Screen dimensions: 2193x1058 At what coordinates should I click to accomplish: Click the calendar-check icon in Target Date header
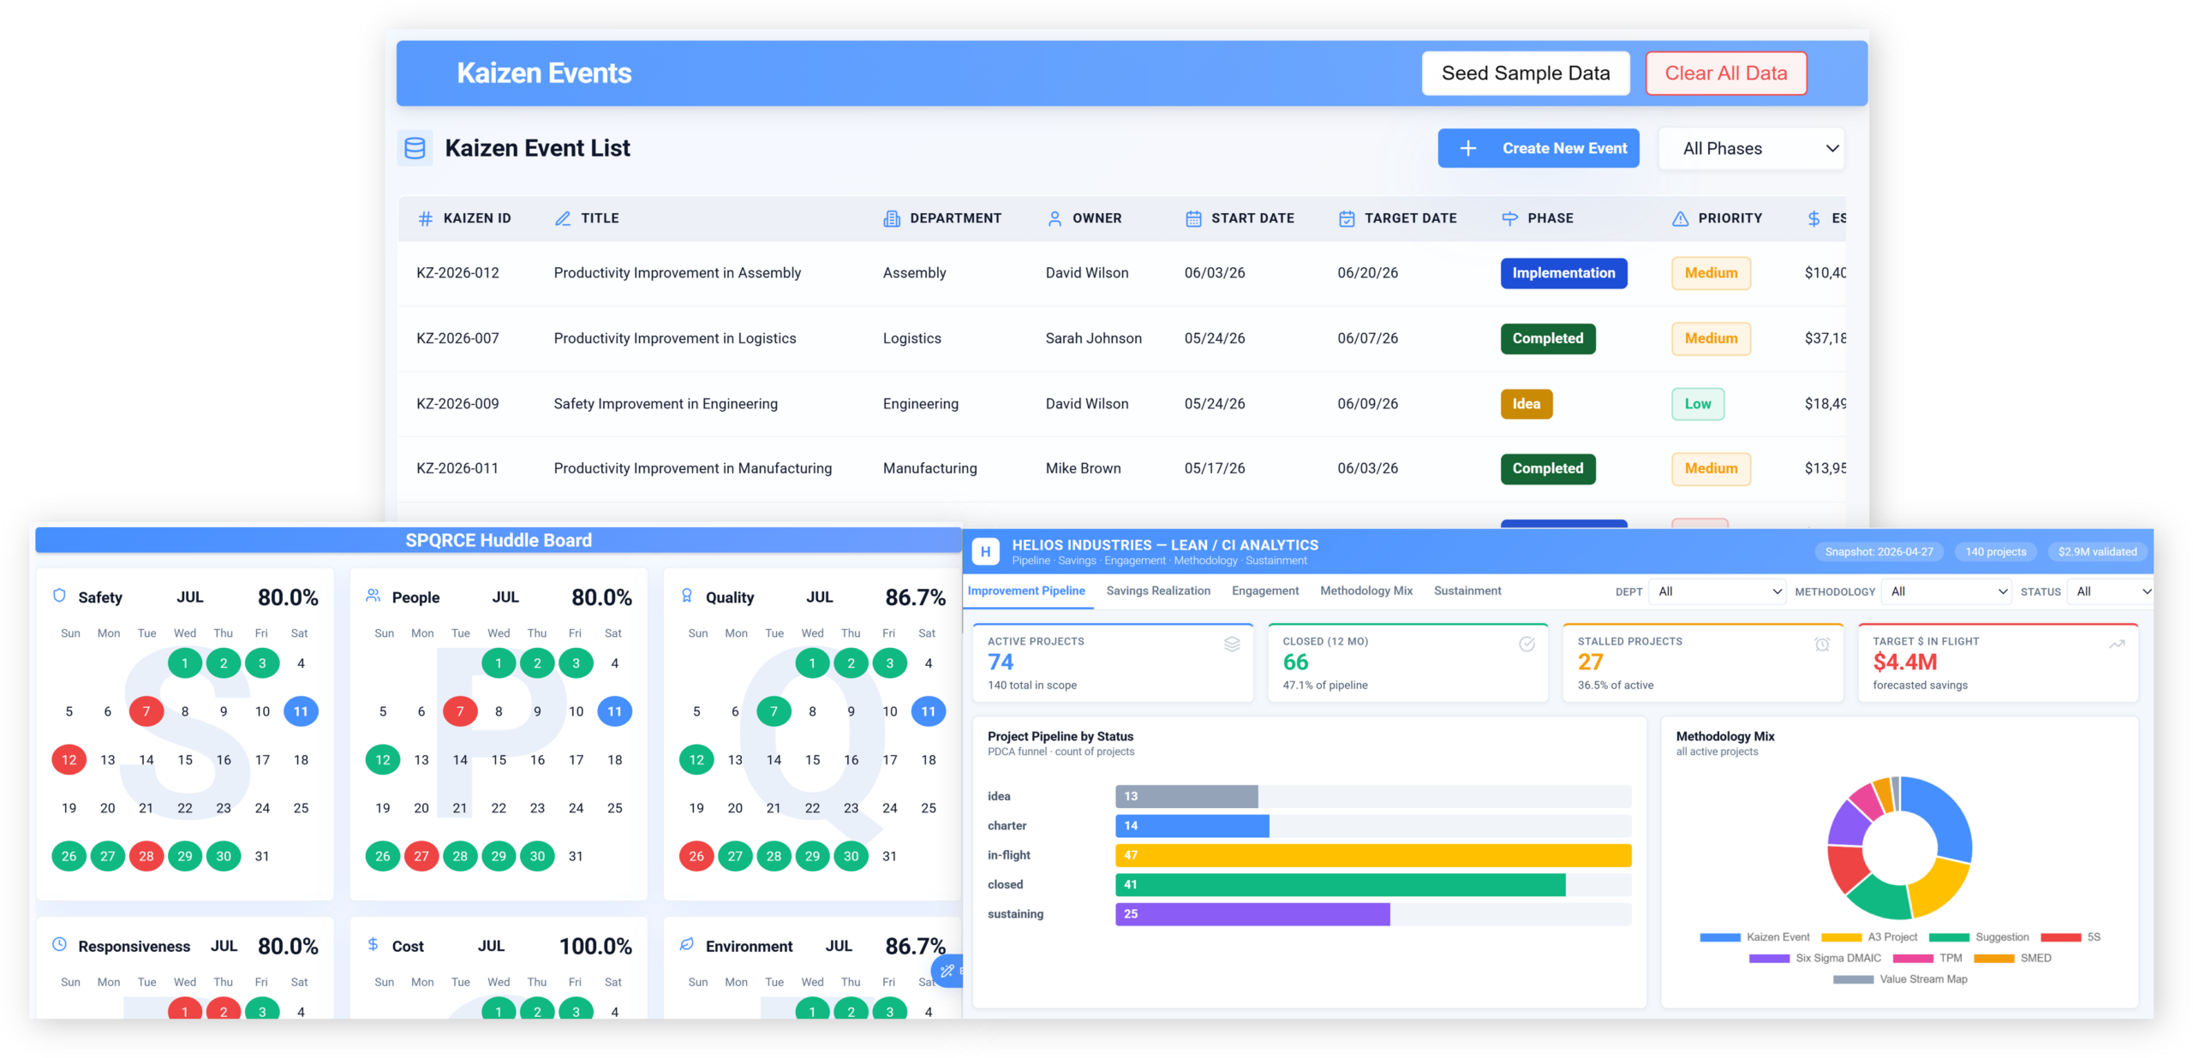[x=1347, y=218]
